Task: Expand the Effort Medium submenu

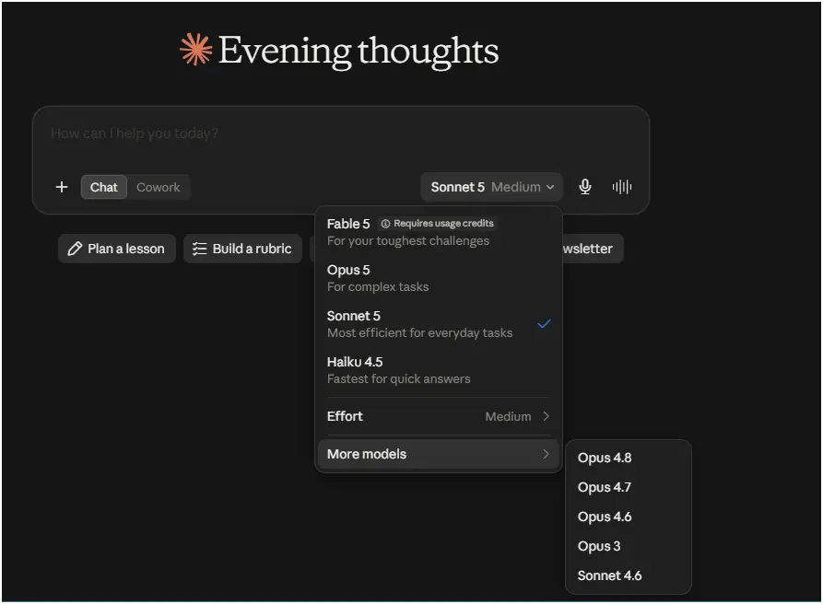Action: pos(439,416)
